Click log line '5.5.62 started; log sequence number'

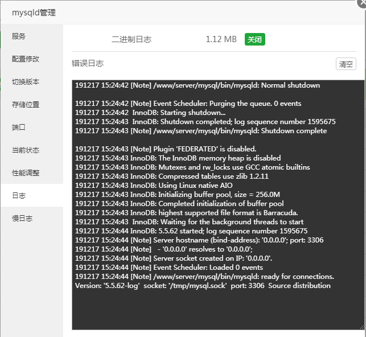pos(191,231)
